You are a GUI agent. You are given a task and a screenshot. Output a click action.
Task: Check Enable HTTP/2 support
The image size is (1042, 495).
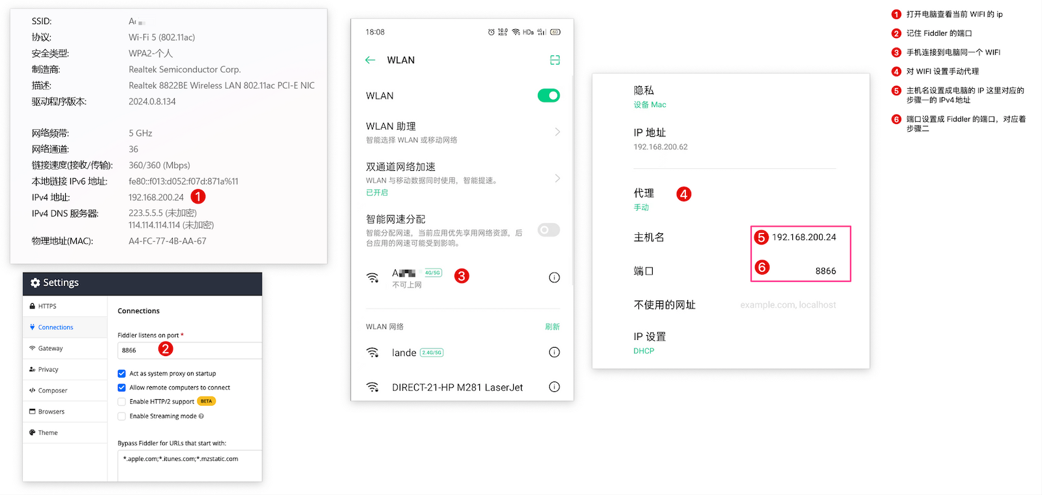click(x=122, y=402)
